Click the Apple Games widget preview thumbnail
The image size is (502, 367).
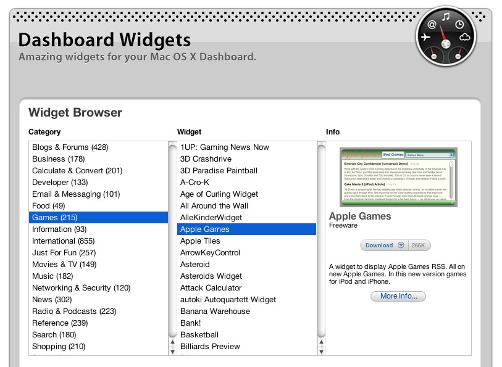click(399, 177)
